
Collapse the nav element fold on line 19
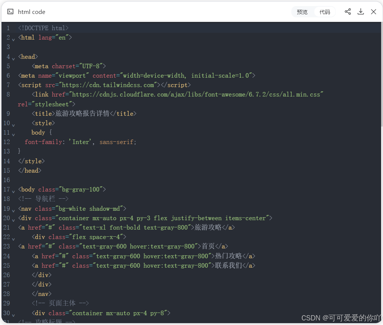pos(13,210)
